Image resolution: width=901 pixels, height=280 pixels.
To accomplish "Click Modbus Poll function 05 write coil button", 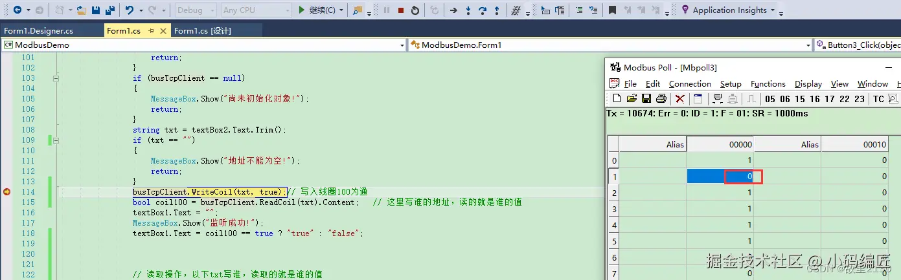I will coord(770,99).
